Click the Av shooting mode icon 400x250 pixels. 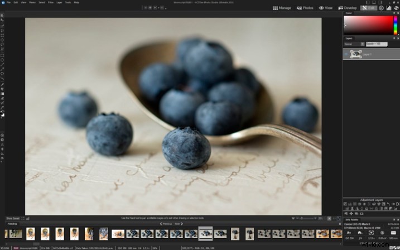pos(349,233)
